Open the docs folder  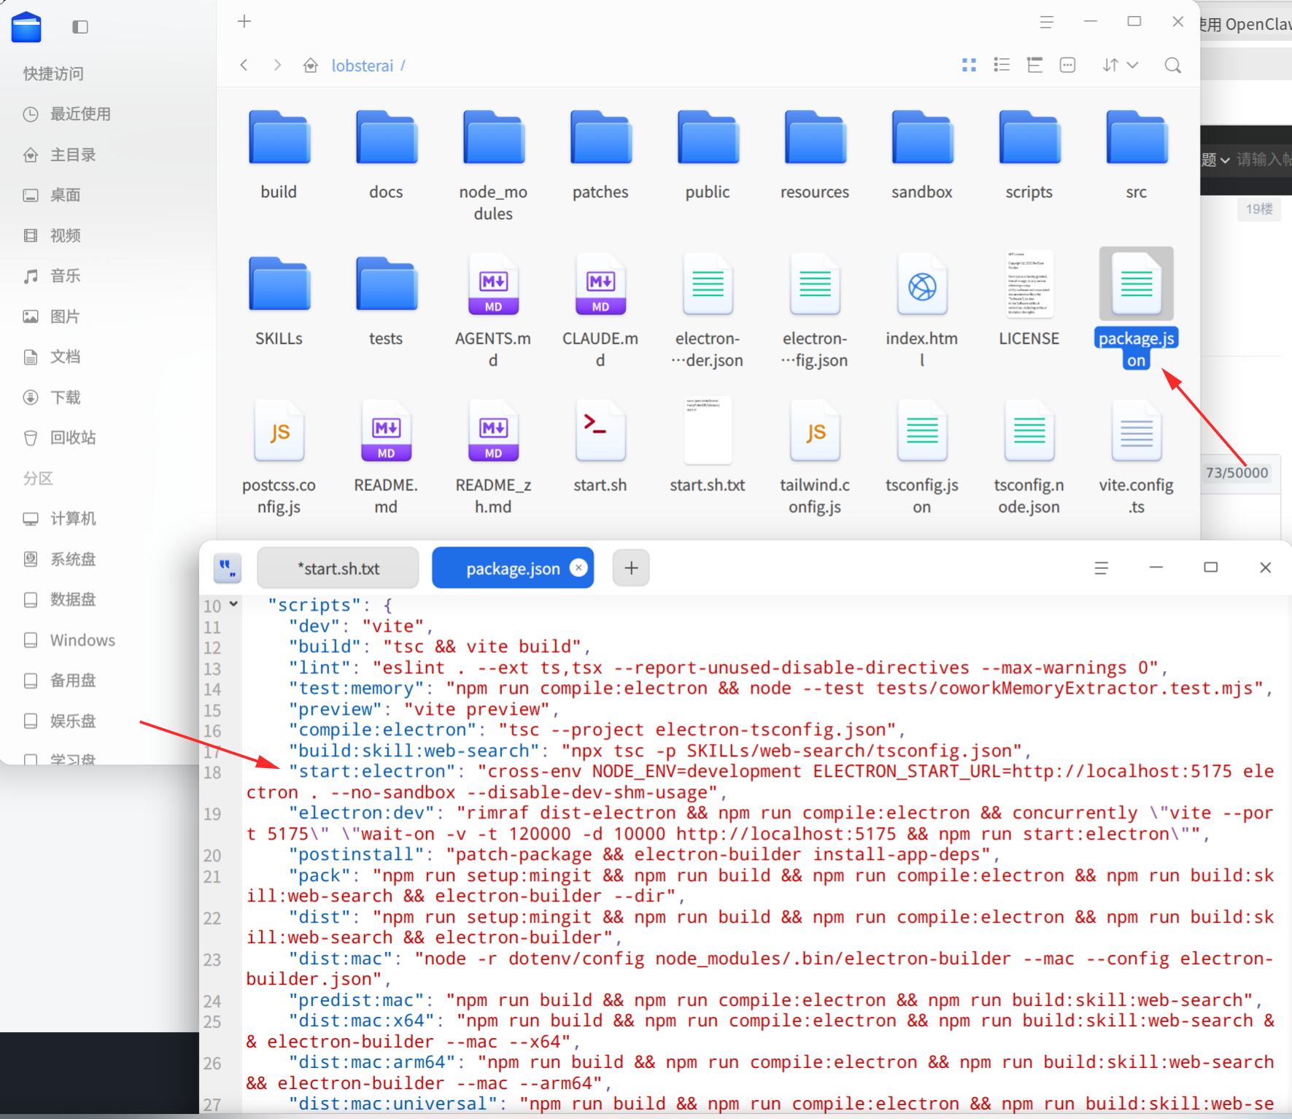[386, 137]
